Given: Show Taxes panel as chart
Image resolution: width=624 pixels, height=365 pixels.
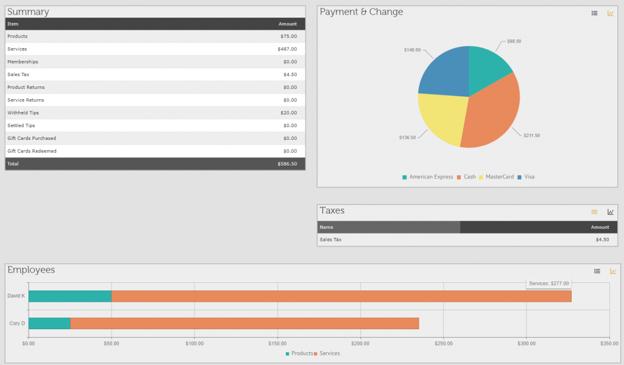Looking at the screenshot, I should point(611,212).
